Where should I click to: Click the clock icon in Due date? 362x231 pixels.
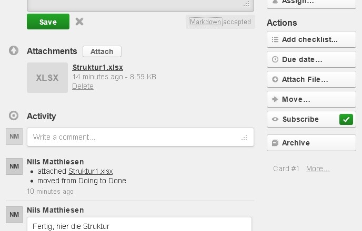click(x=275, y=59)
